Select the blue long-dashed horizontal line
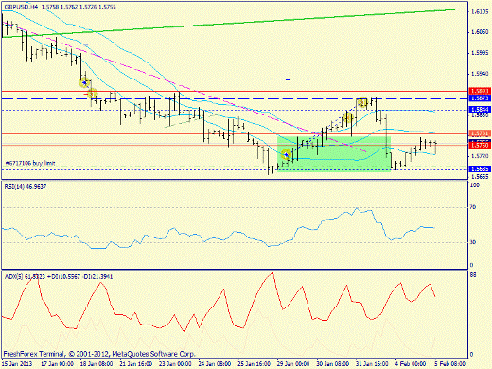The height and width of the screenshot is (369, 492). (x=234, y=99)
